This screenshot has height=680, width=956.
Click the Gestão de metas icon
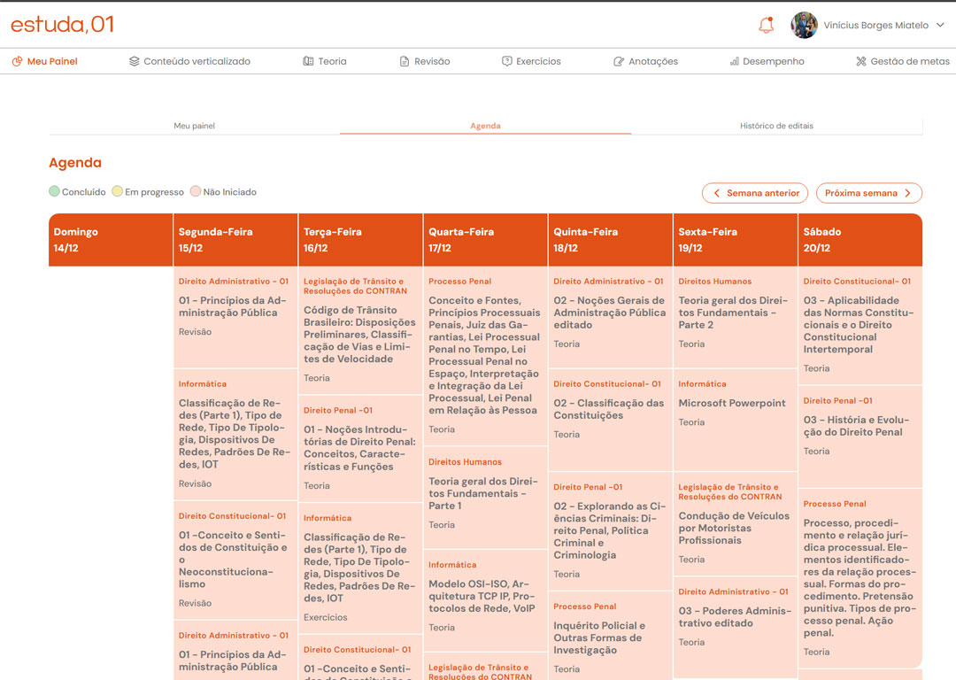(x=861, y=61)
